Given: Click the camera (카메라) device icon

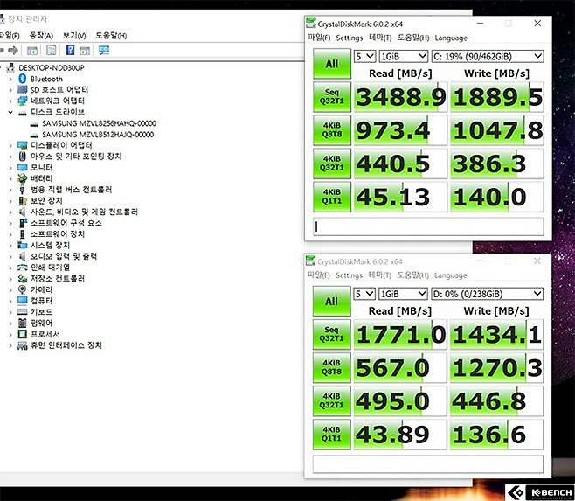Looking at the screenshot, I should click(x=23, y=289).
